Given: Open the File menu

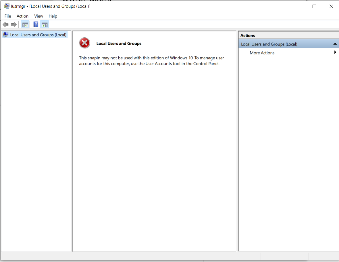Looking at the screenshot, I should click(8, 16).
